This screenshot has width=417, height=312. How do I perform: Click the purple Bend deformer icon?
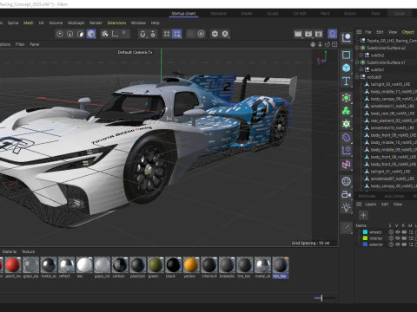point(346,138)
